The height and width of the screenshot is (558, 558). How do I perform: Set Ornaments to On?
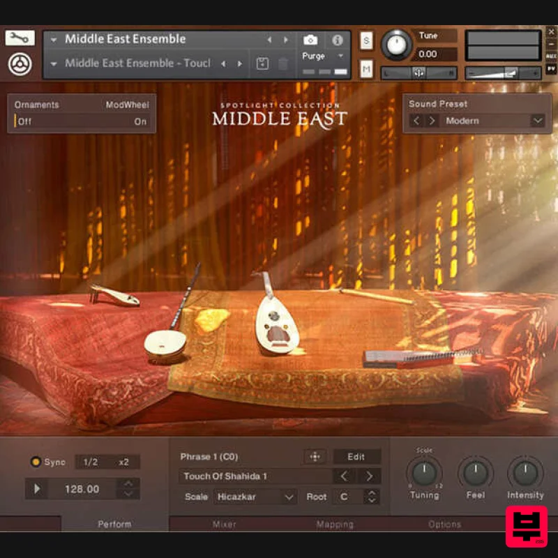(x=140, y=121)
